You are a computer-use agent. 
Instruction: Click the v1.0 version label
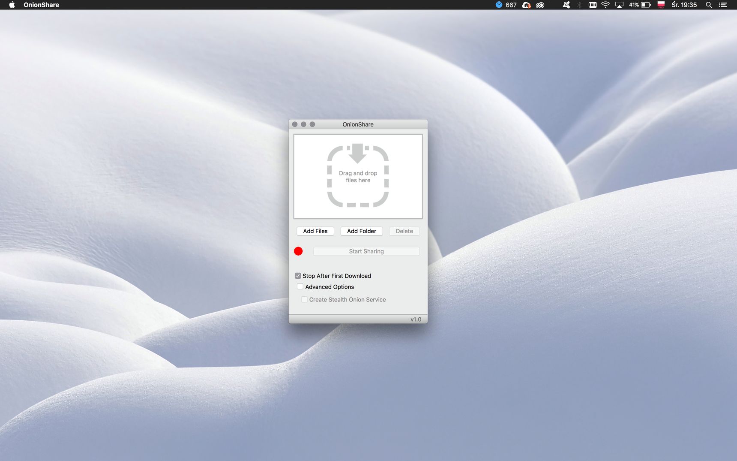tap(416, 319)
